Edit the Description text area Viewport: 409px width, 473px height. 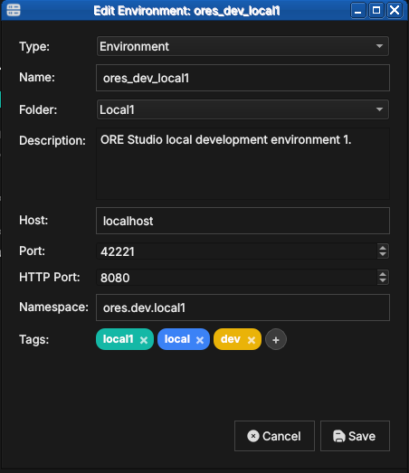(x=243, y=164)
